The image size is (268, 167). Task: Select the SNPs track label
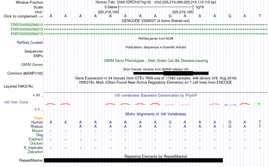pos(38,56)
